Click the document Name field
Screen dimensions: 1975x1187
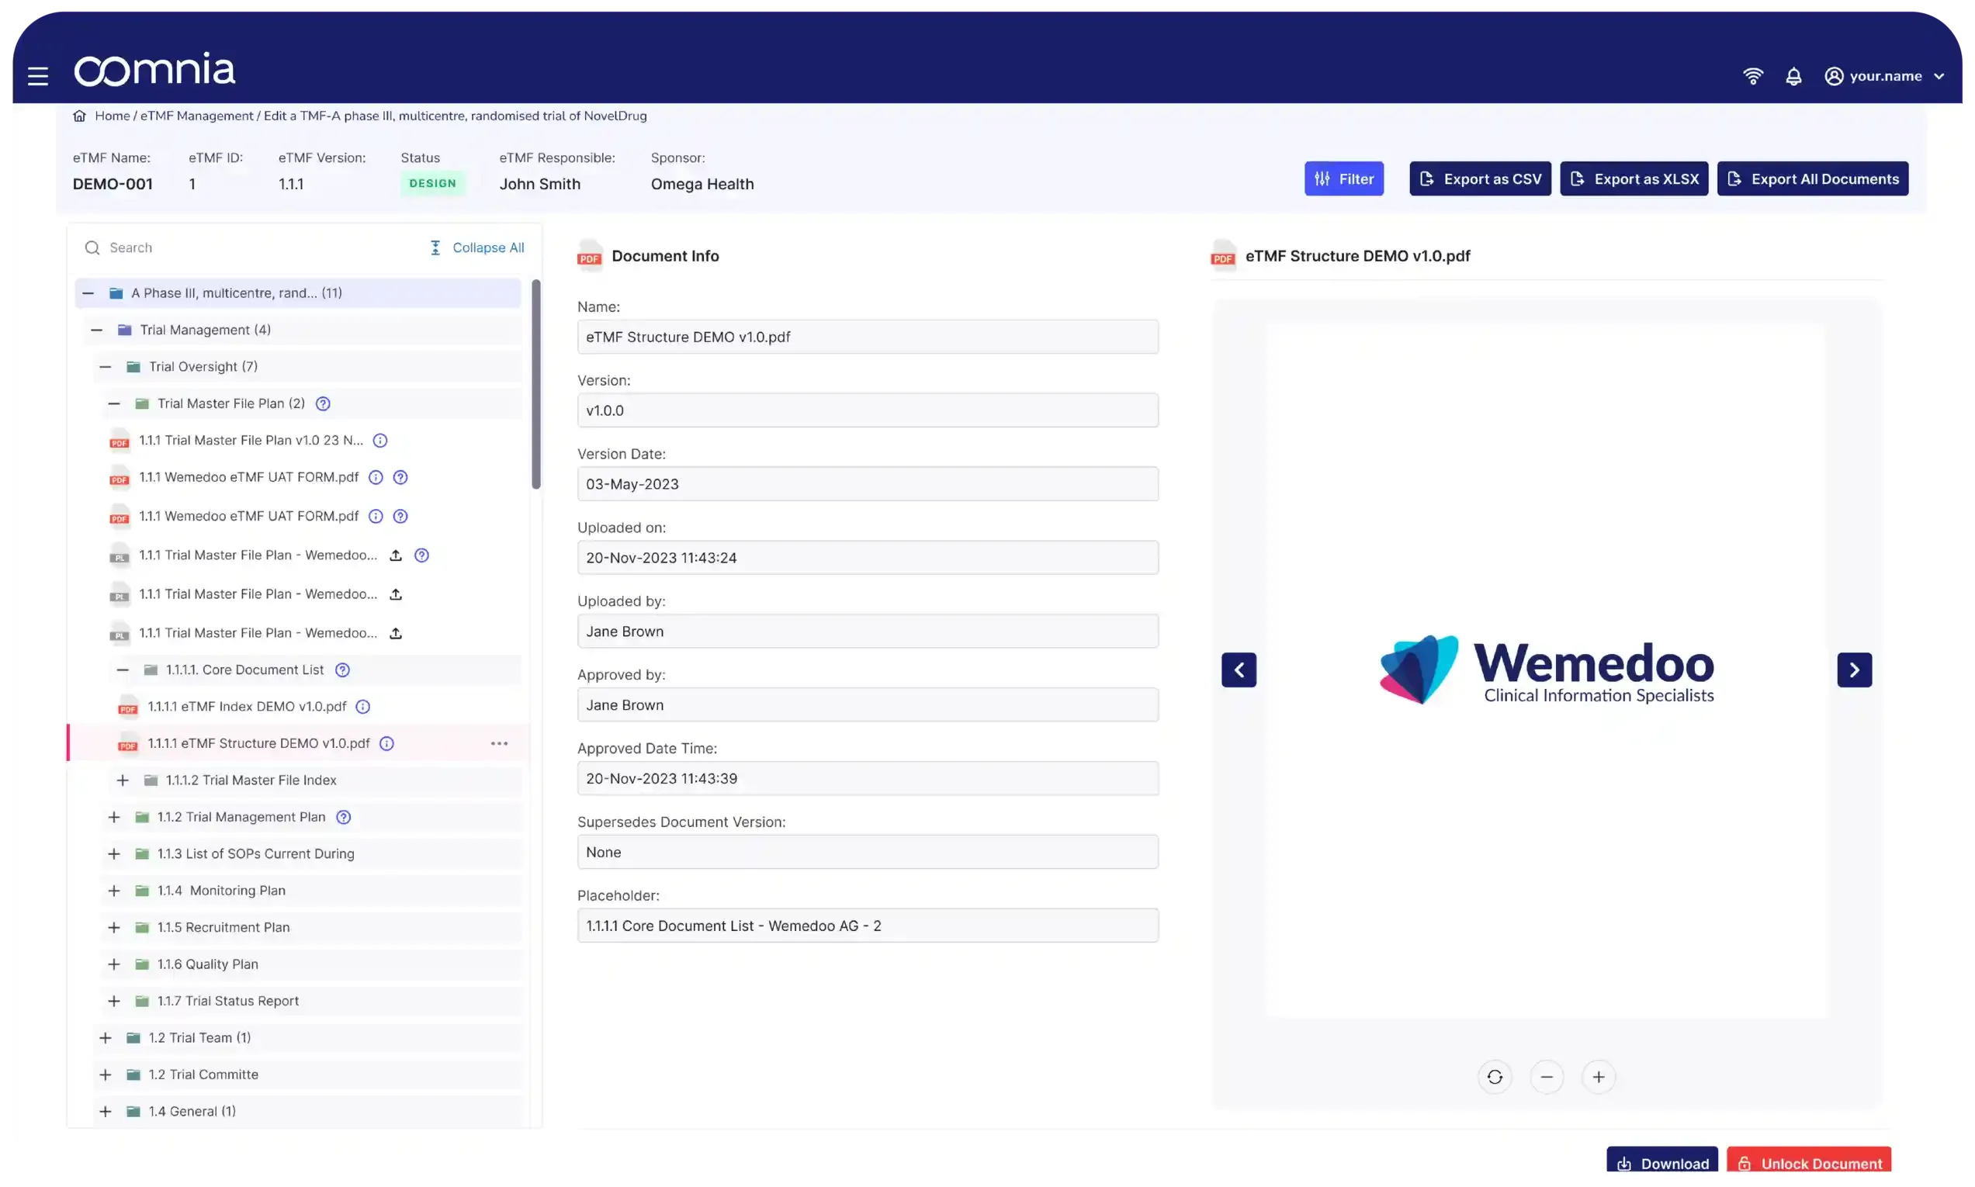click(868, 337)
